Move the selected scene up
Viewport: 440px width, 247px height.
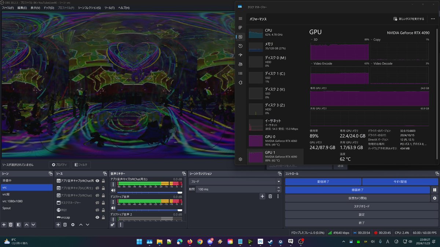[x=26, y=225]
